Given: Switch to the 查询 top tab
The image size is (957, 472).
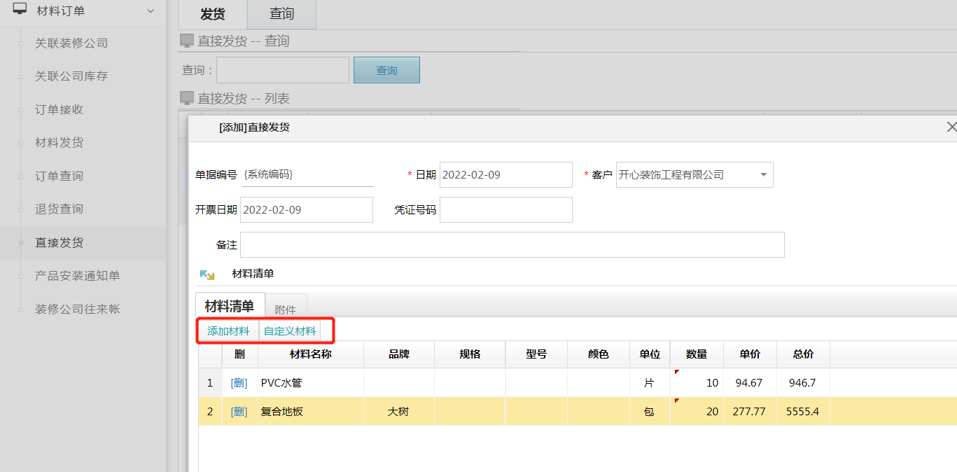Looking at the screenshot, I should point(281,14).
